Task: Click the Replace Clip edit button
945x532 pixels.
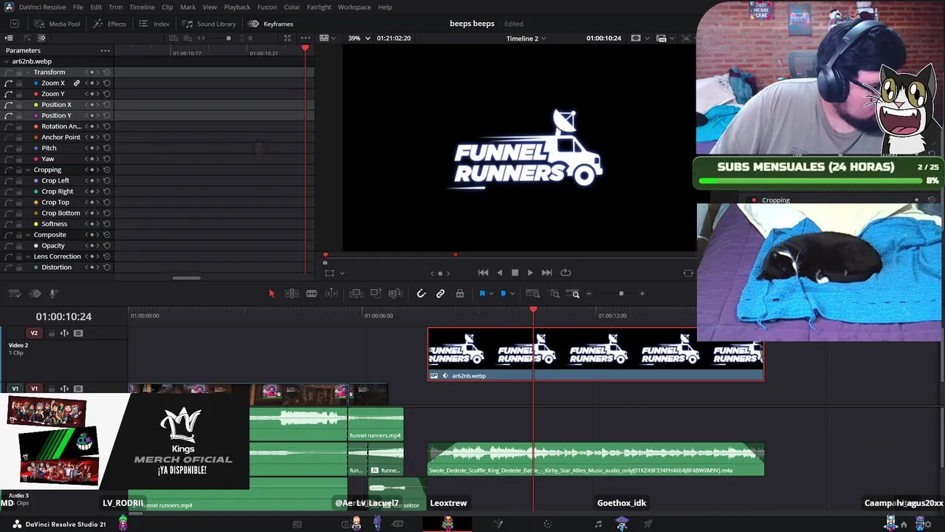Action: pos(396,294)
